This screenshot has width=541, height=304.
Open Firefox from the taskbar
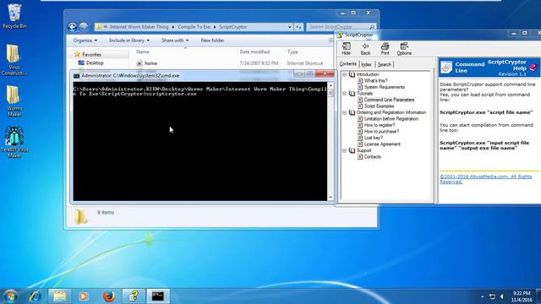click(x=109, y=296)
